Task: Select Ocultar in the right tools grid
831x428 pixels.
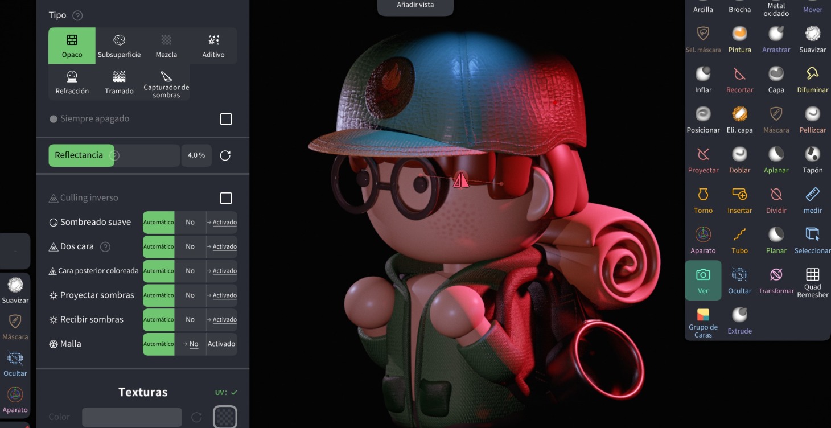Action: click(x=739, y=281)
